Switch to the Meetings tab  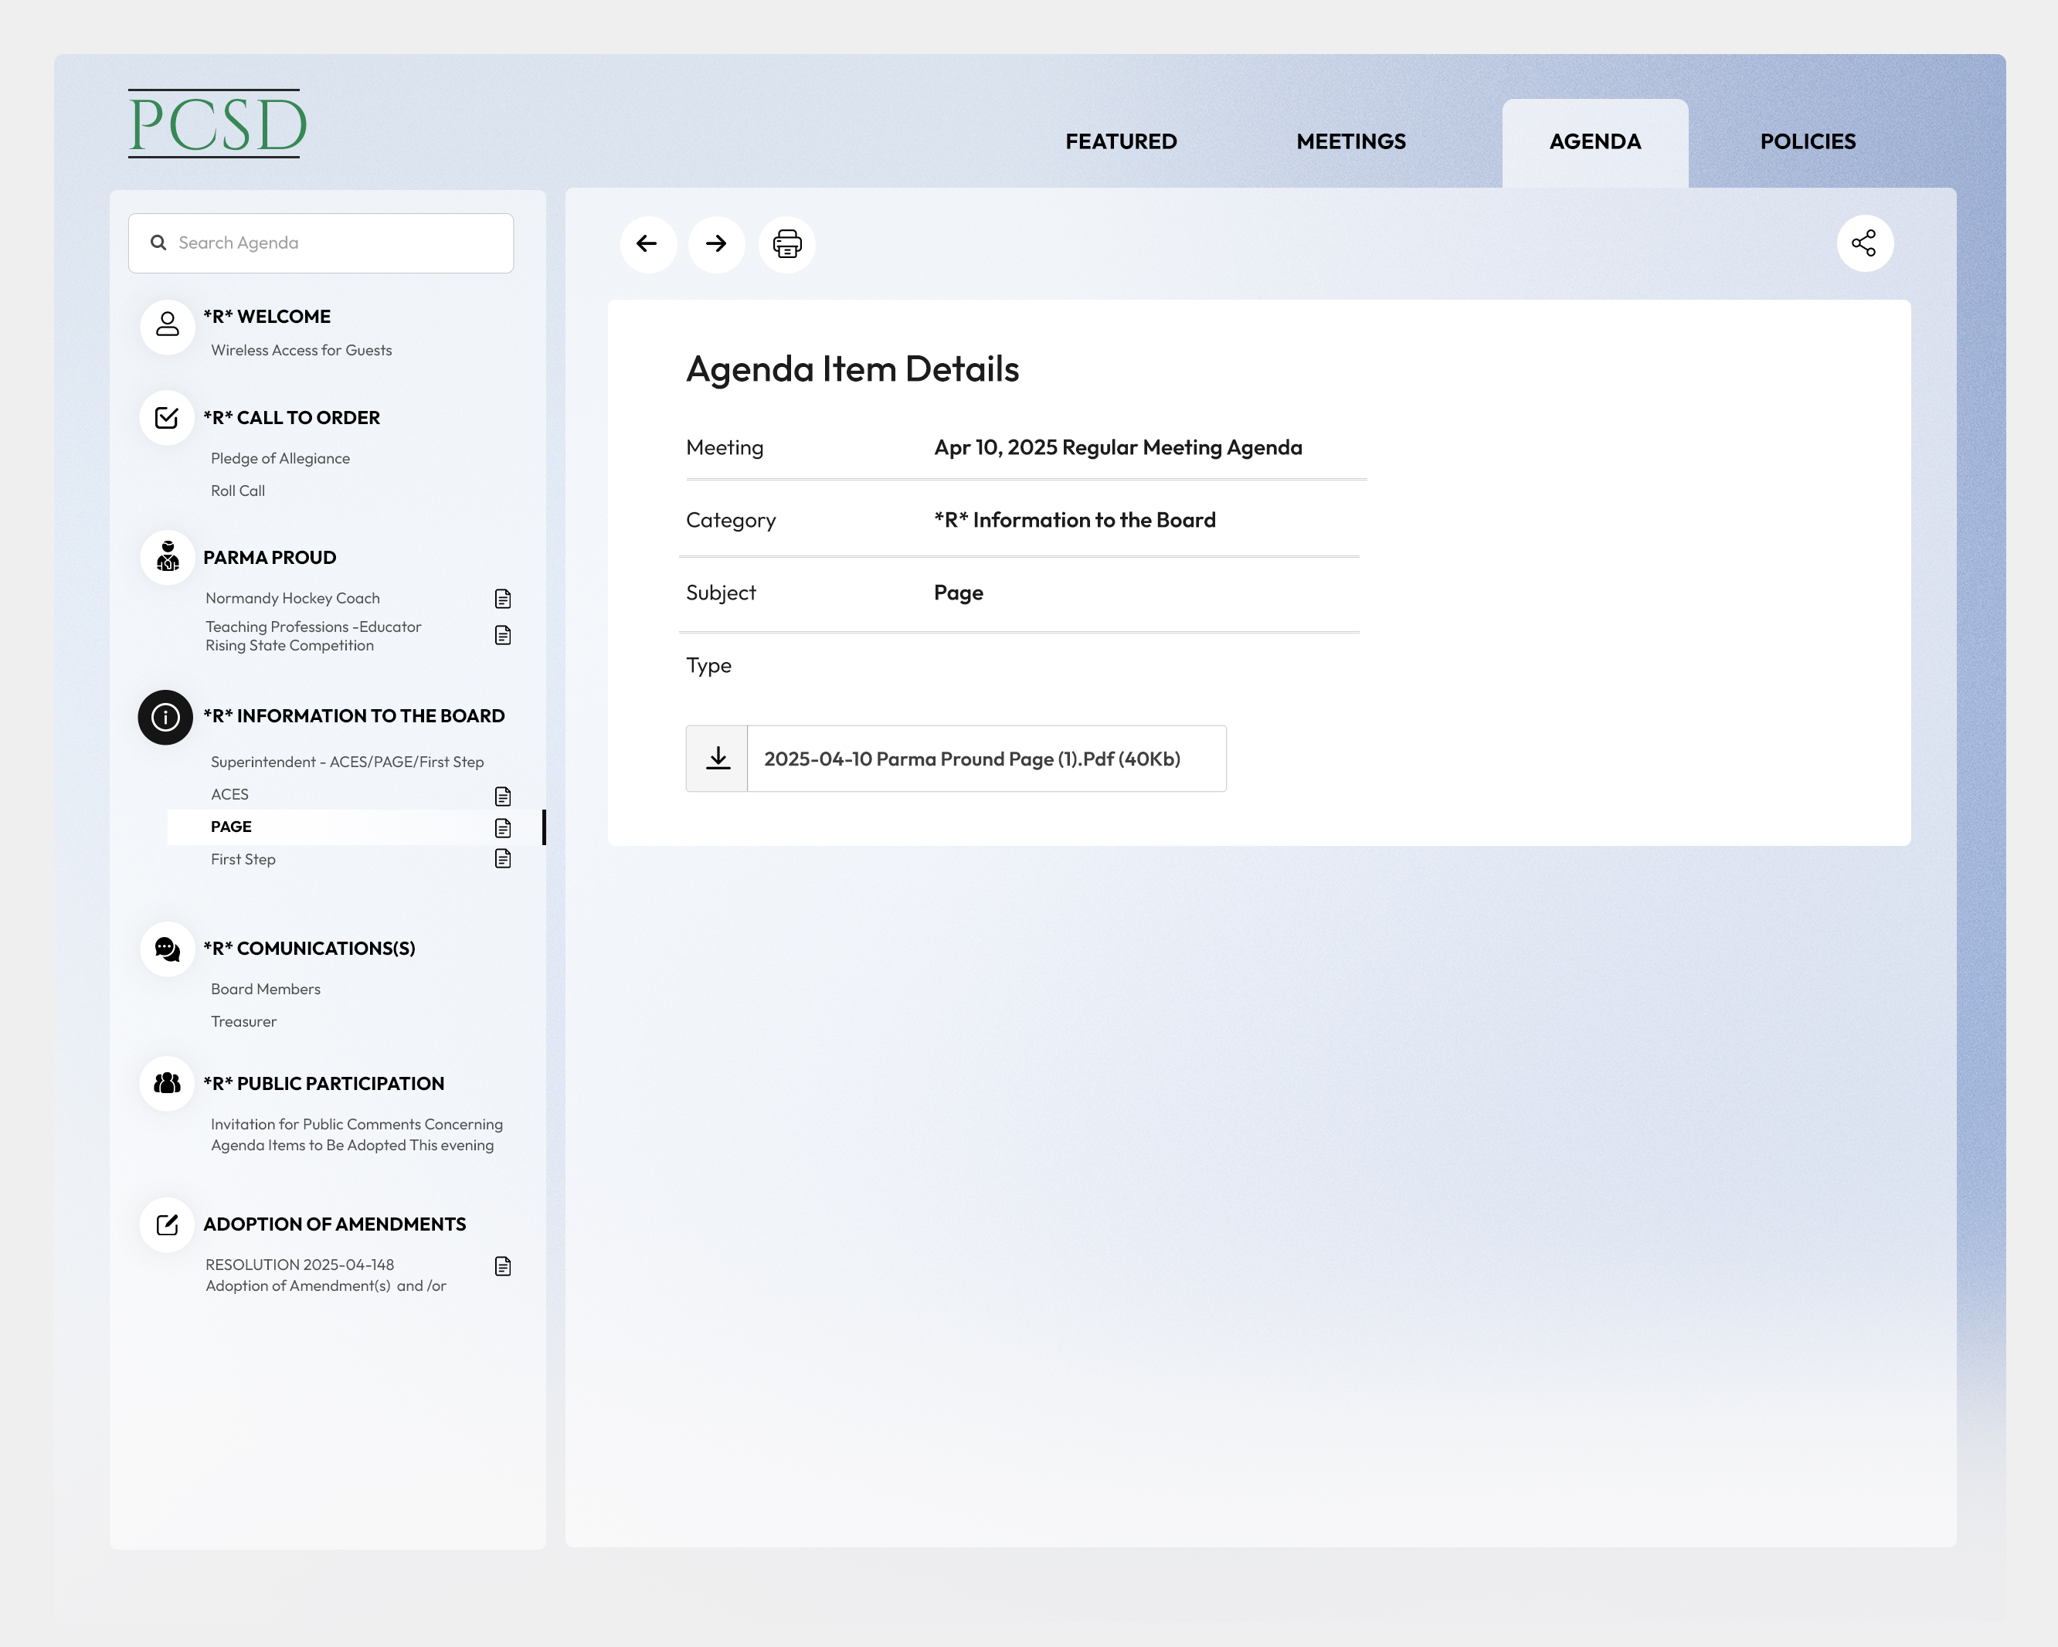[1350, 141]
